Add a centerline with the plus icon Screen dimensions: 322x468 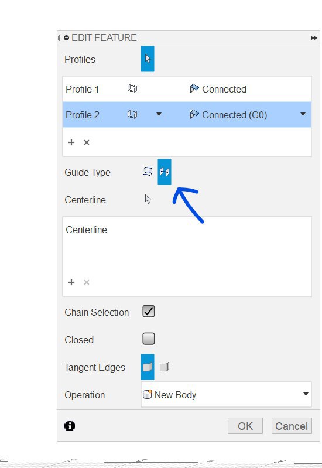71,282
